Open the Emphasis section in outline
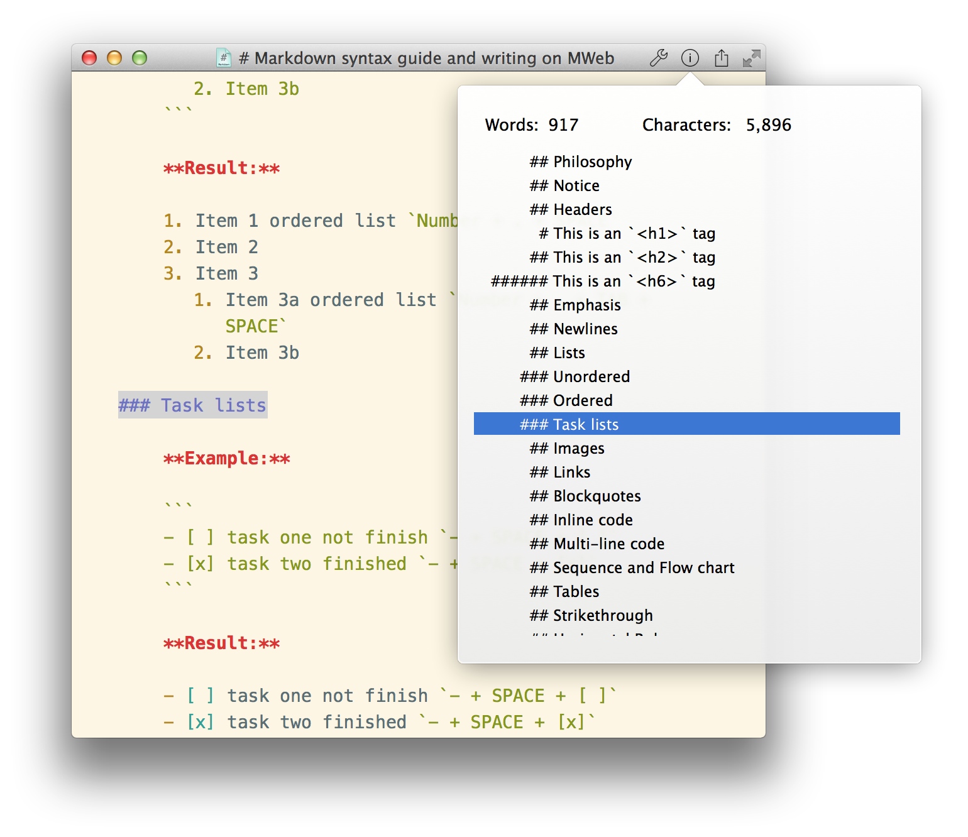Screen dimensions: 968x837 click(575, 305)
